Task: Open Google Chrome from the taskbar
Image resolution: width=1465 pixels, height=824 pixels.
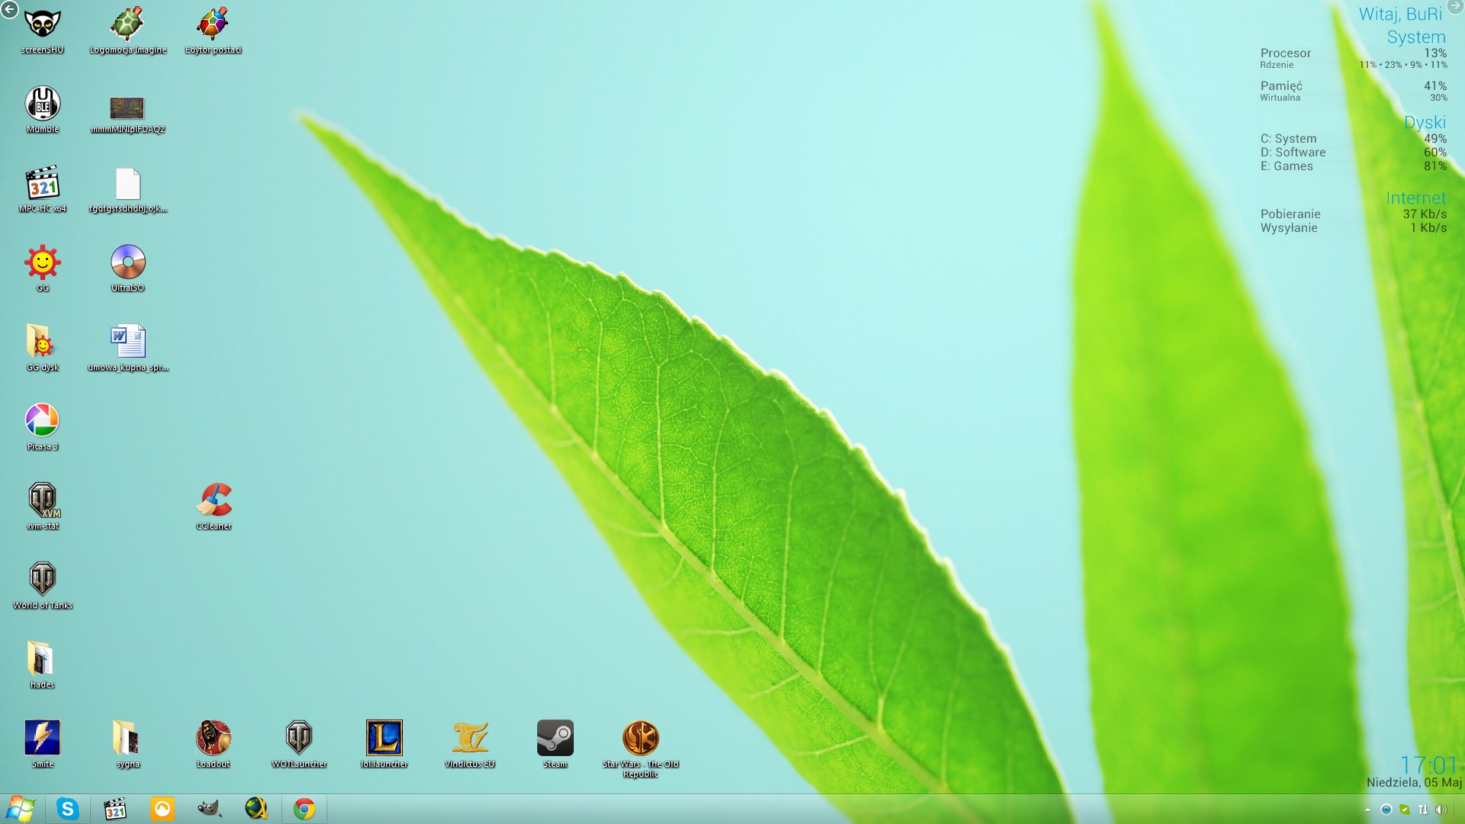Action: [304, 809]
